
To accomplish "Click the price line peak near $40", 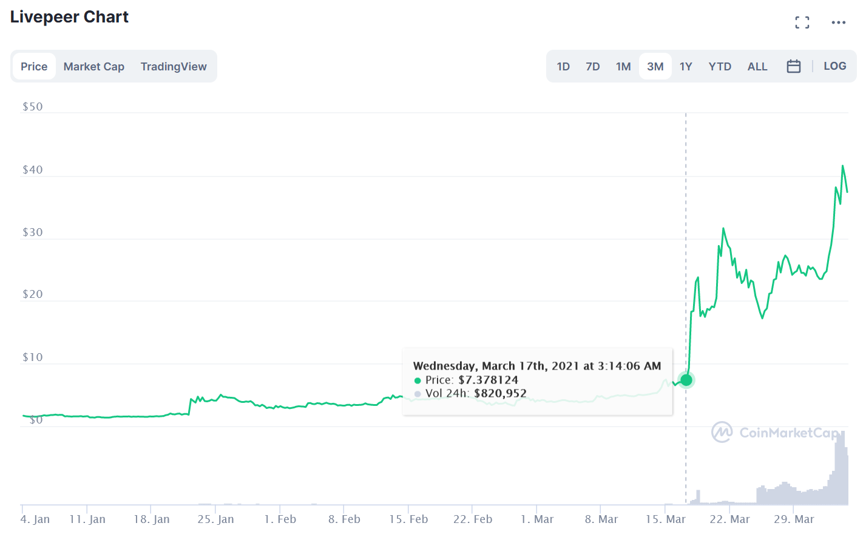I will pyautogui.click(x=842, y=166).
